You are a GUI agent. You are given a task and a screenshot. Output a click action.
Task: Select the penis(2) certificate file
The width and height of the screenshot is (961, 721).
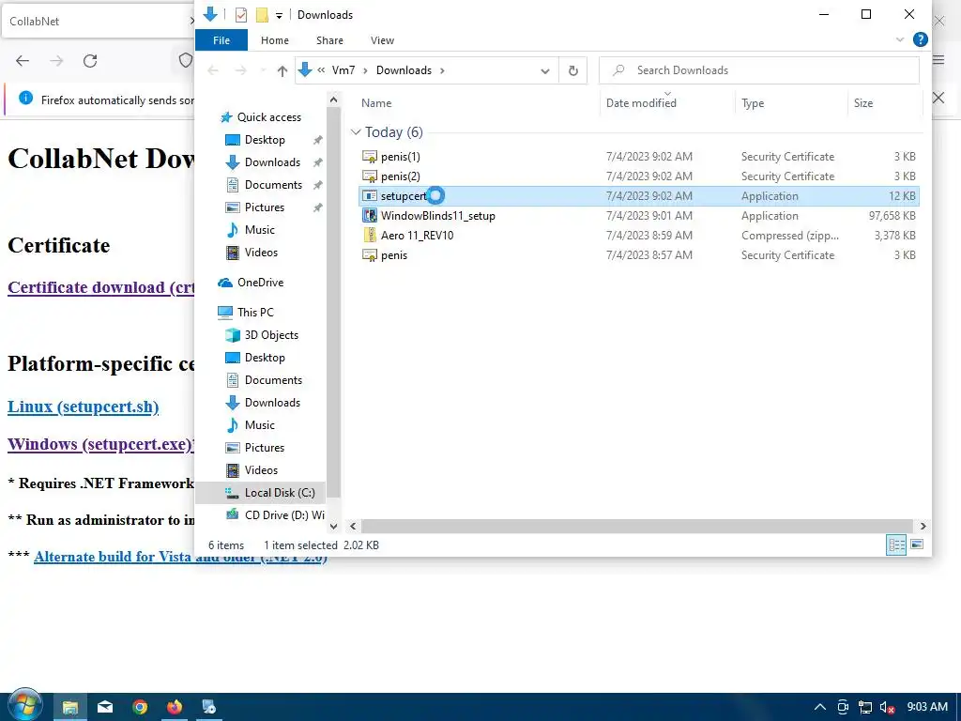click(638, 176)
